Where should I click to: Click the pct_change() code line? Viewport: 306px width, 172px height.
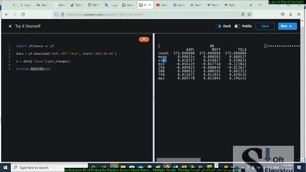click(x=43, y=61)
